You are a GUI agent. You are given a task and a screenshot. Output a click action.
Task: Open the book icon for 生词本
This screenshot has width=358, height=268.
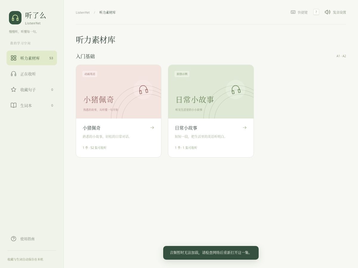click(x=13, y=105)
